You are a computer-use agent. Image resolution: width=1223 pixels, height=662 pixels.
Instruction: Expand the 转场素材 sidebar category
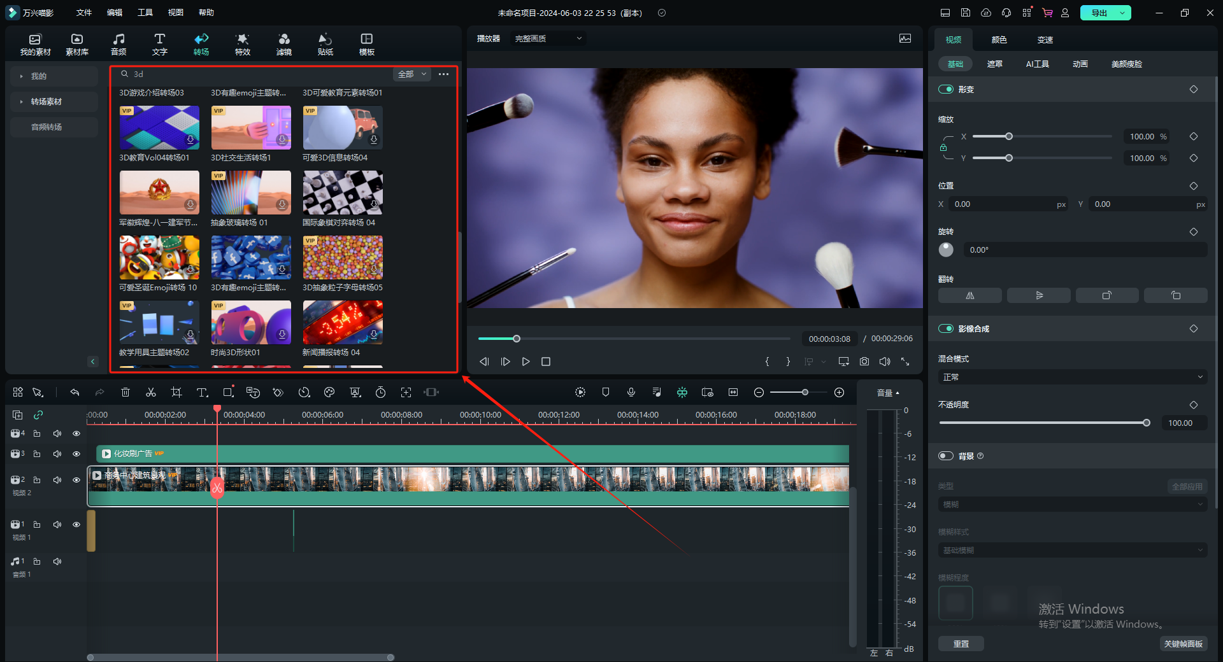(x=46, y=102)
